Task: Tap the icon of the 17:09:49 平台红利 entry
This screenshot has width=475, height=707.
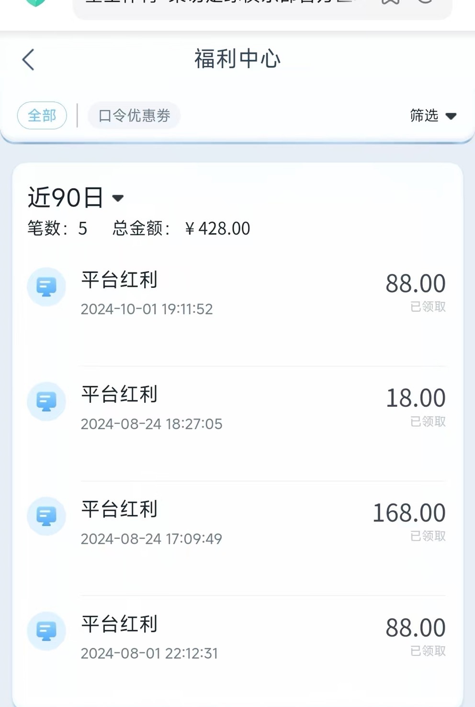Action: [x=46, y=516]
